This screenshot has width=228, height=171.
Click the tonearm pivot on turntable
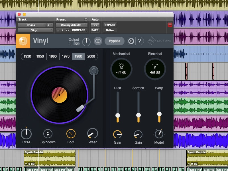point(94,71)
